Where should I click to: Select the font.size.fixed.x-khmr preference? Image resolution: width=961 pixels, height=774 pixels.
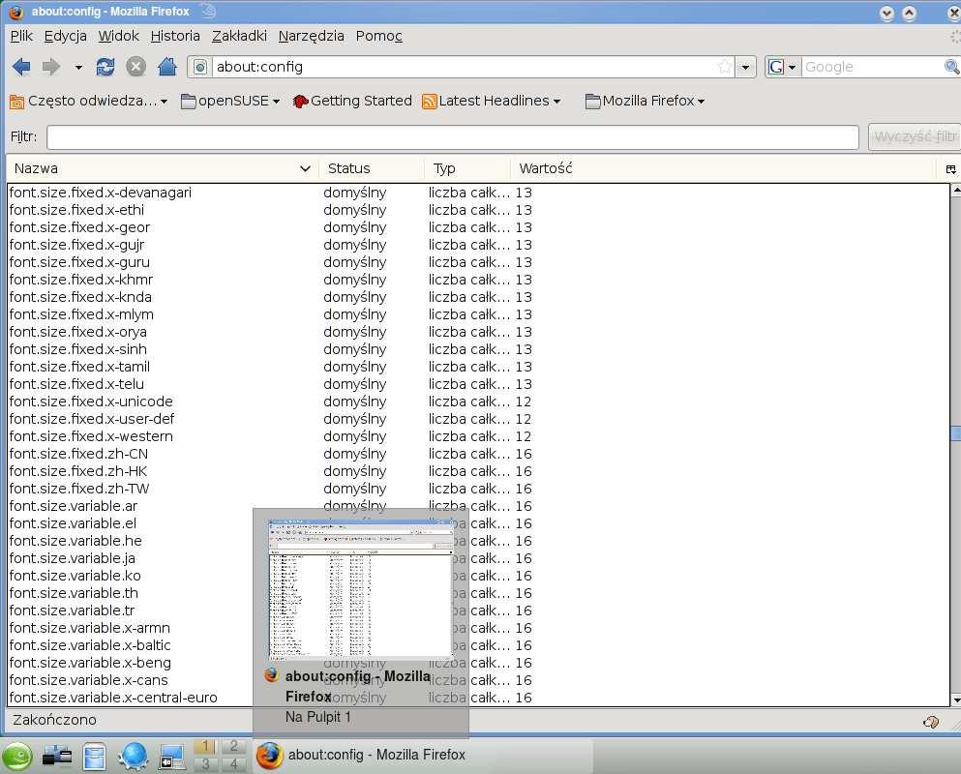(x=478, y=280)
